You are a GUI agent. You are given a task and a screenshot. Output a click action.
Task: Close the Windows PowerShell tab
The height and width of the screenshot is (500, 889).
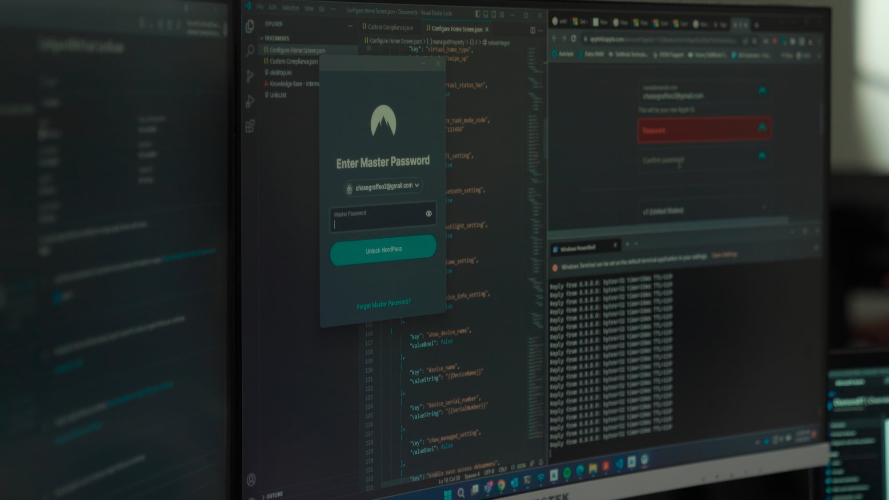[x=615, y=245]
